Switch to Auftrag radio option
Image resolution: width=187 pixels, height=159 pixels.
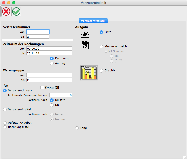52,63
